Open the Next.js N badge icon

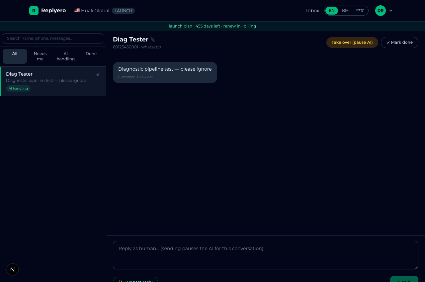[13, 269]
